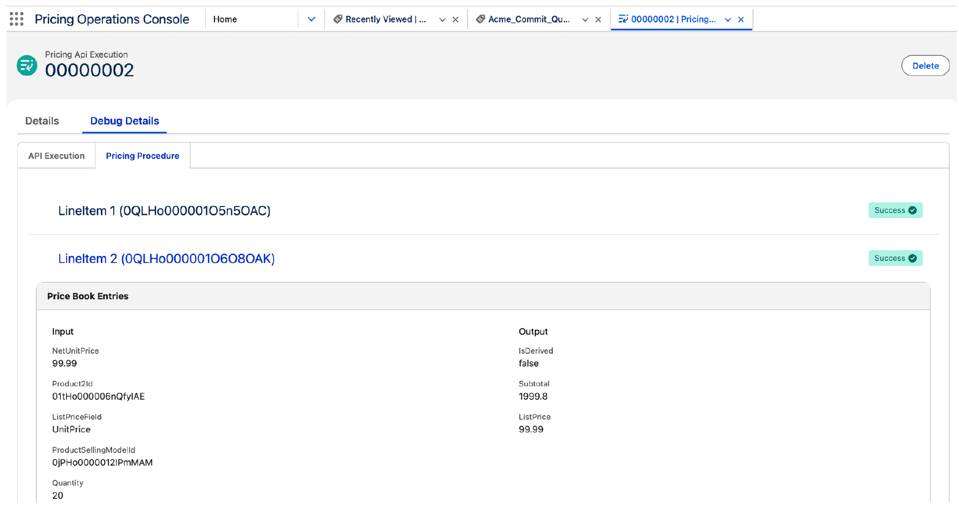Close the Acme_Commit_Qu tab

pos(598,20)
